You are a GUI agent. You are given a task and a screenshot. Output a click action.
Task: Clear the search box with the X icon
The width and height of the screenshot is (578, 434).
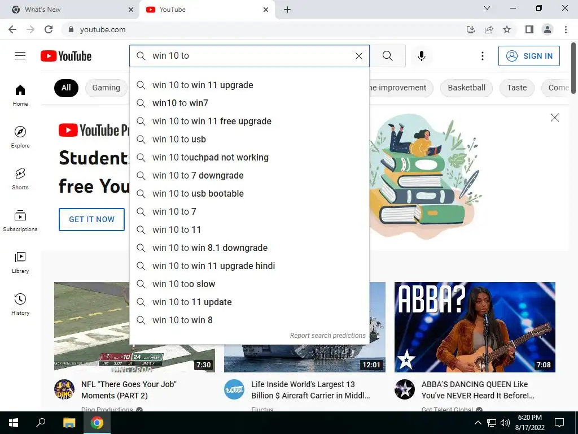(x=358, y=56)
